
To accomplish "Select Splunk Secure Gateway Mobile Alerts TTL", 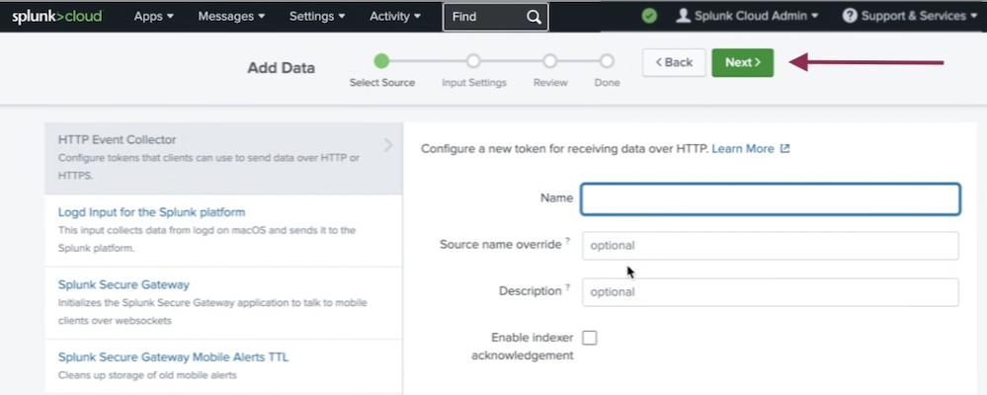I will (x=173, y=356).
